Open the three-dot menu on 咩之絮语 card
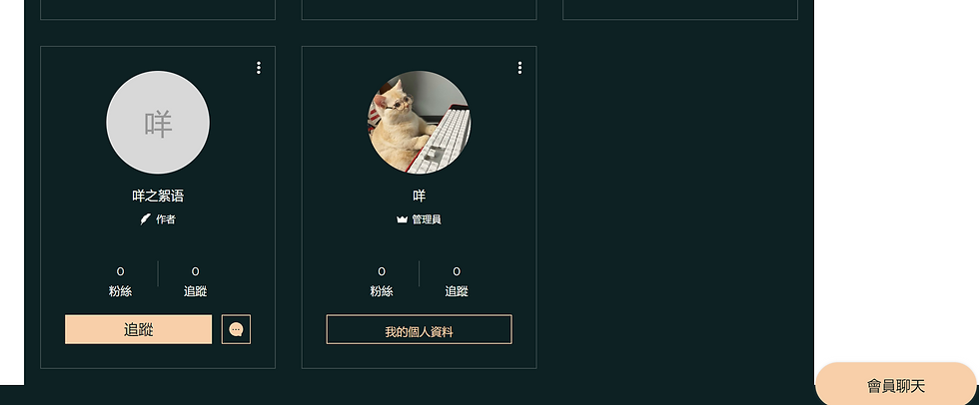 click(x=259, y=68)
